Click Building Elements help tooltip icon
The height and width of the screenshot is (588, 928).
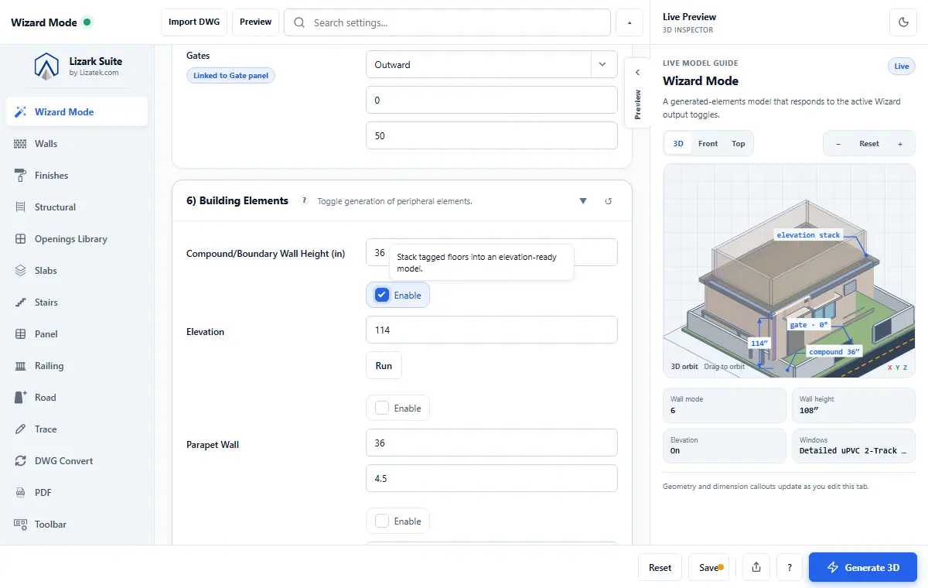click(x=304, y=200)
